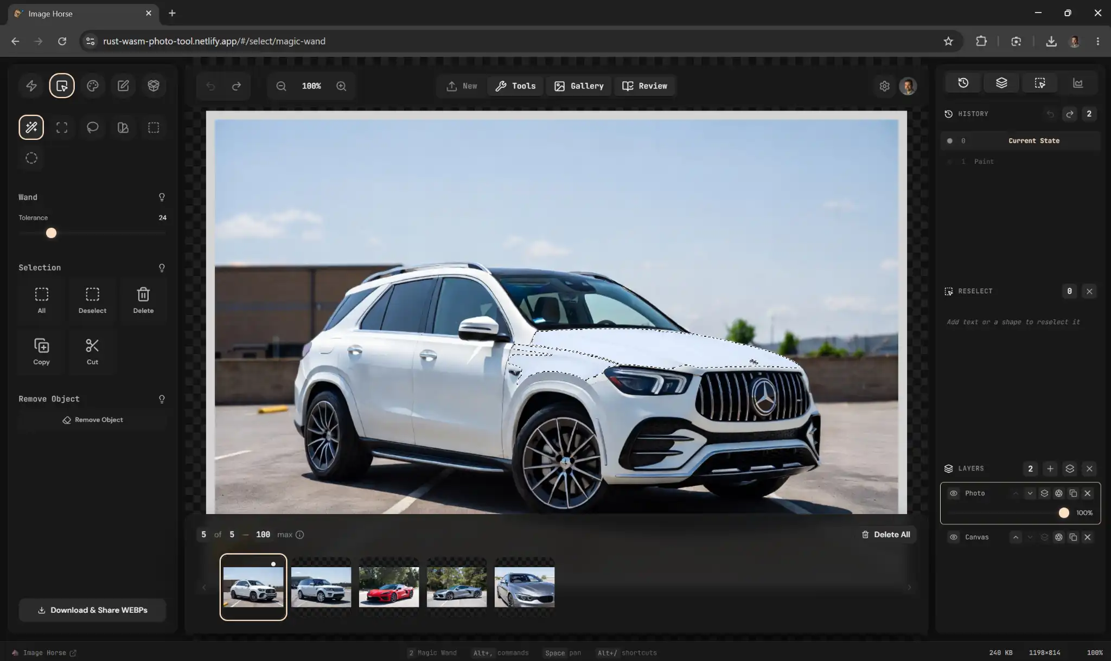Clear all layers with the Layers header X
The width and height of the screenshot is (1111, 661).
(1089, 469)
